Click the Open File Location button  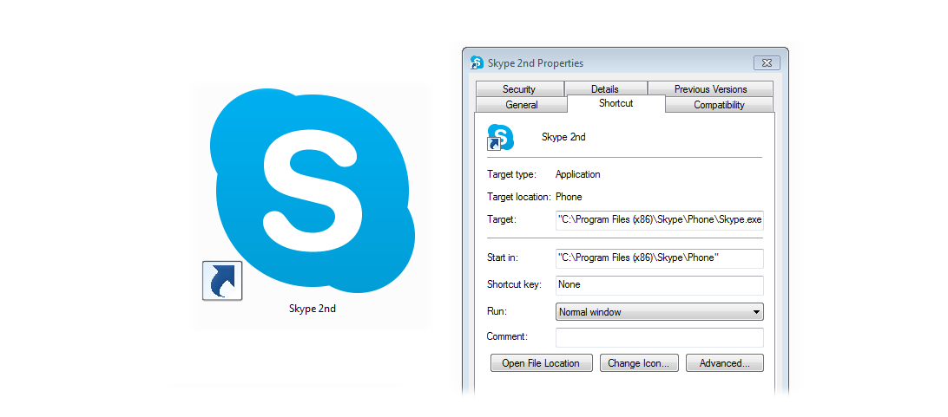[x=541, y=363]
